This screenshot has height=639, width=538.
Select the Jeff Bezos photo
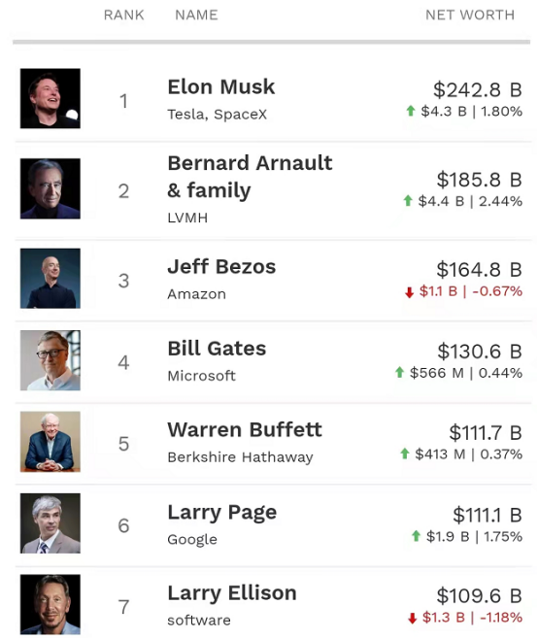pos(50,279)
